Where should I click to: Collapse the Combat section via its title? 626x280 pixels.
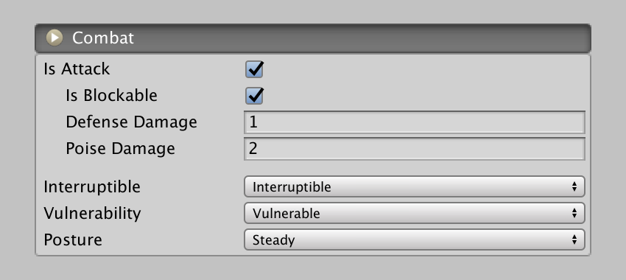103,38
